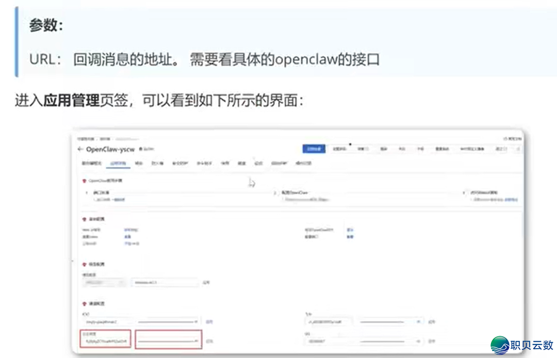Click the search icon at the far right of the toolbar
Image resolution: width=557 pixels, height=358 pixels.
pyautogui.click(x=519, y=149)
